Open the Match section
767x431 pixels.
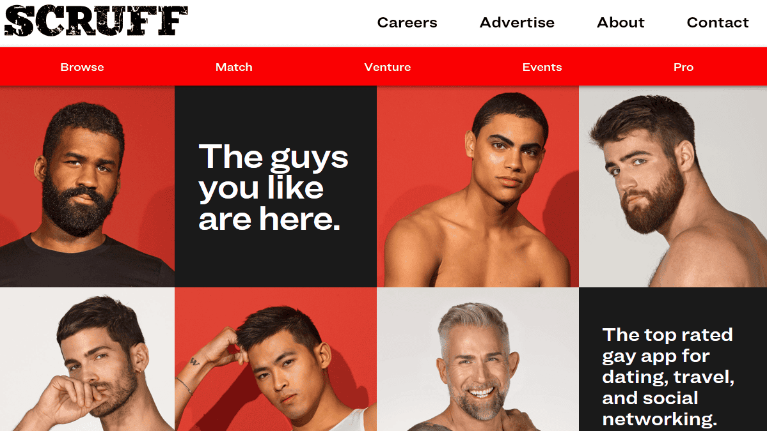point(234,67)
